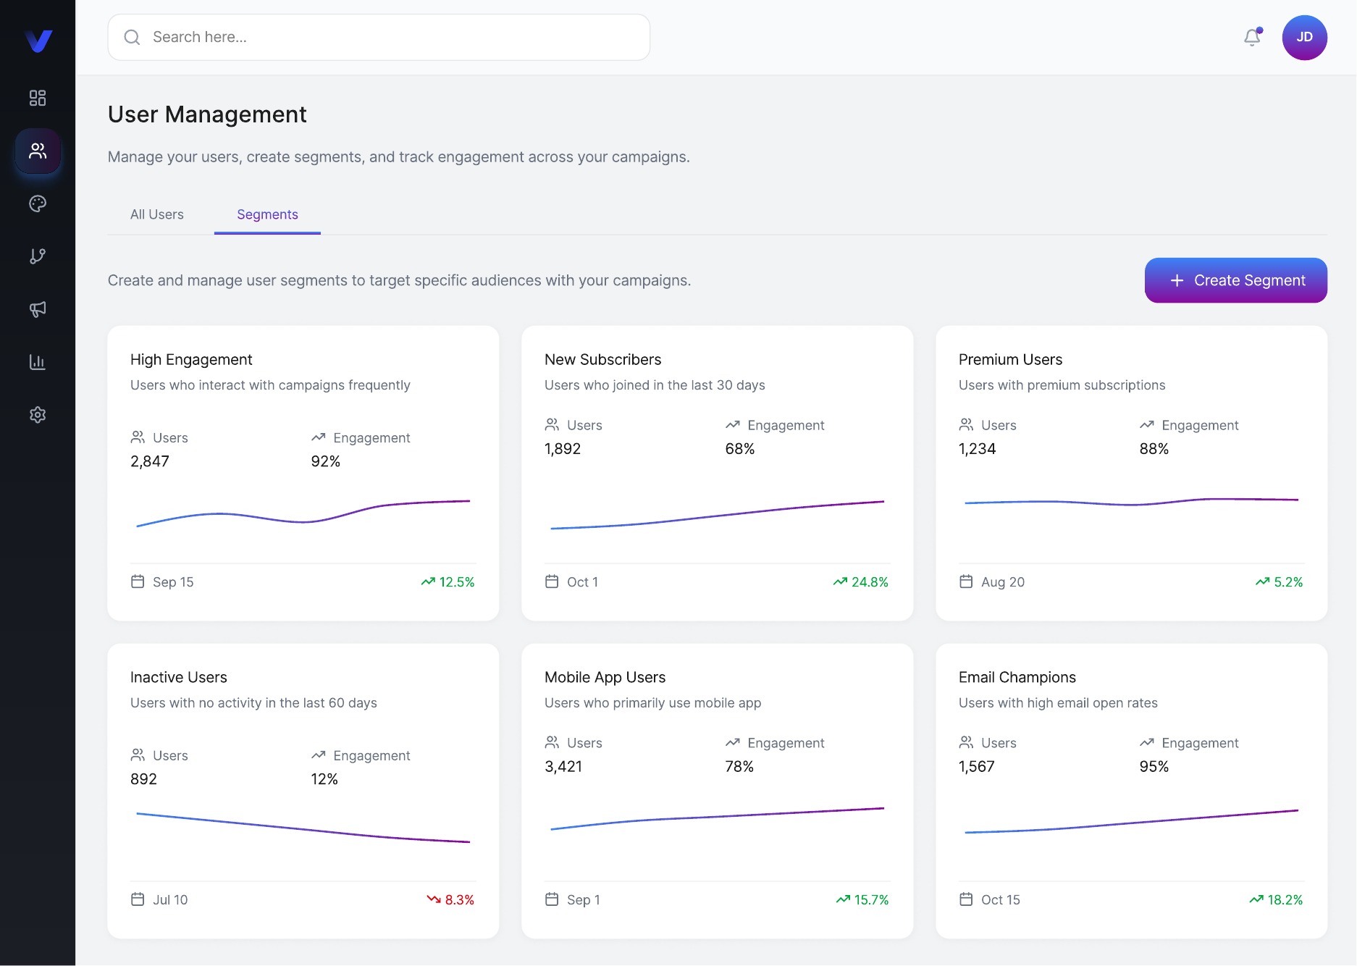Screen dimensions: 1357x966
Task: Click the downward trend icon at 8.3%
Action: click(x=434, y=899)
